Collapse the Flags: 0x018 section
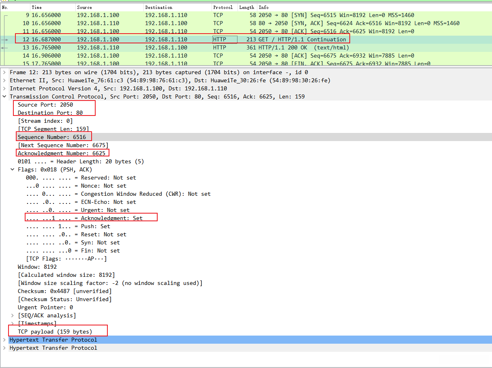492x368 pixels. click(12, 169)
